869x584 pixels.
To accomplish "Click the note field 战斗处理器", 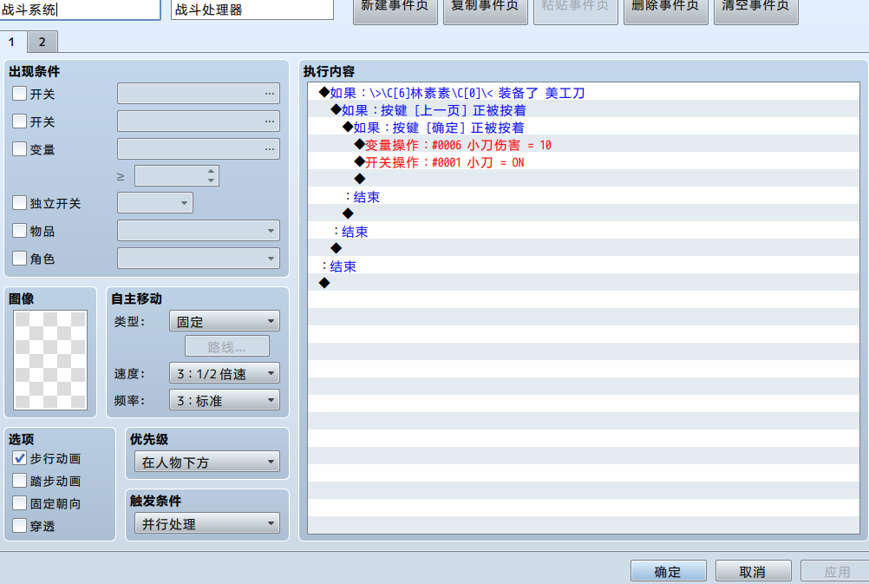I will [252, 10].
